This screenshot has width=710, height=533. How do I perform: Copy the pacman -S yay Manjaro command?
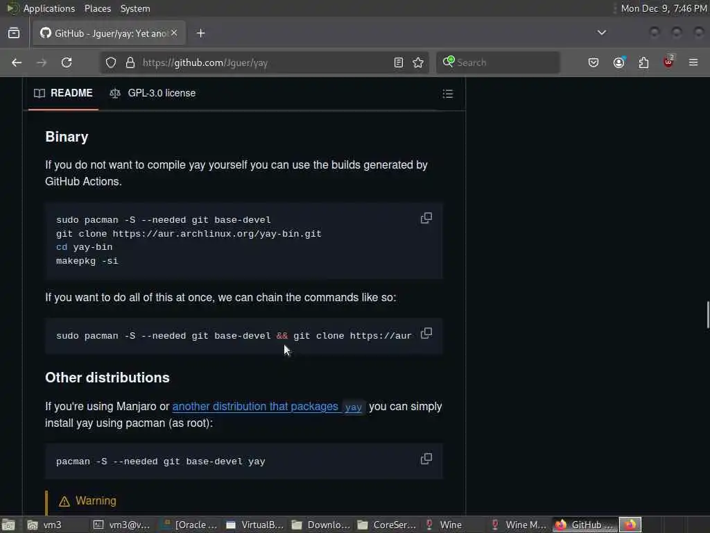pos(426,459)
